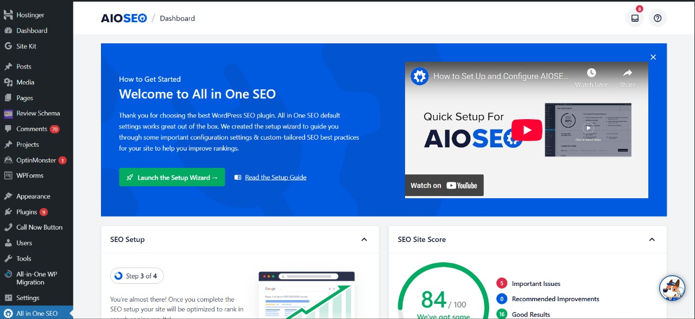The width and height of the screenshot is (695, 319).
Task: Click the SEO Setup chart illustration
Action: pos(306,295)
